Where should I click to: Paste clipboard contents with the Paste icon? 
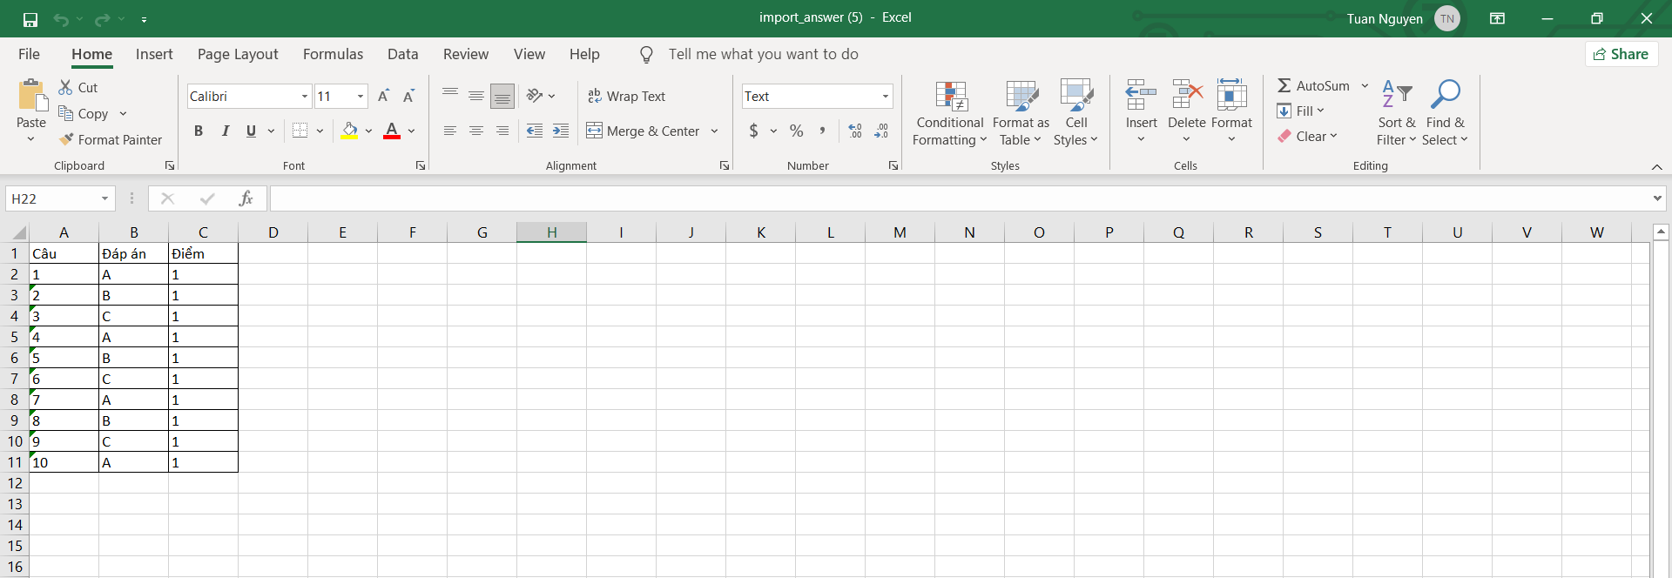[31, 96]
